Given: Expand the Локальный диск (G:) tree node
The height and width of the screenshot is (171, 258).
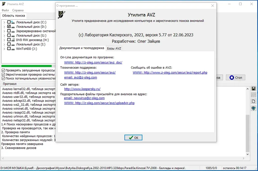Looking at the screenshot, I should (x=4, y=36).
